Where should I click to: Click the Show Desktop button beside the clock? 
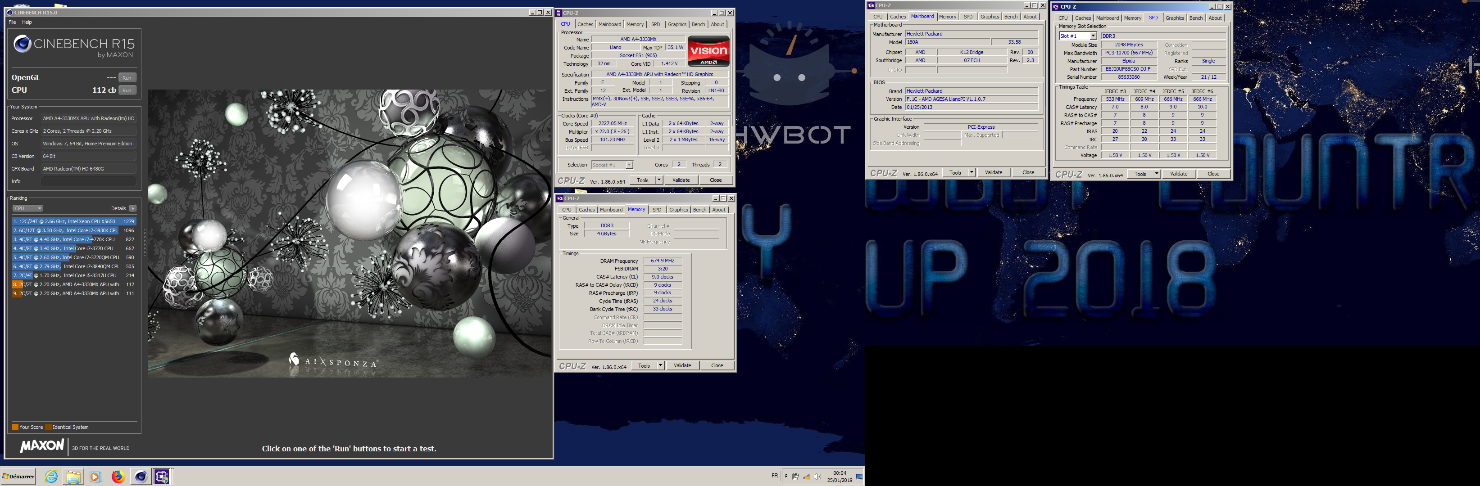coord(859,476)
